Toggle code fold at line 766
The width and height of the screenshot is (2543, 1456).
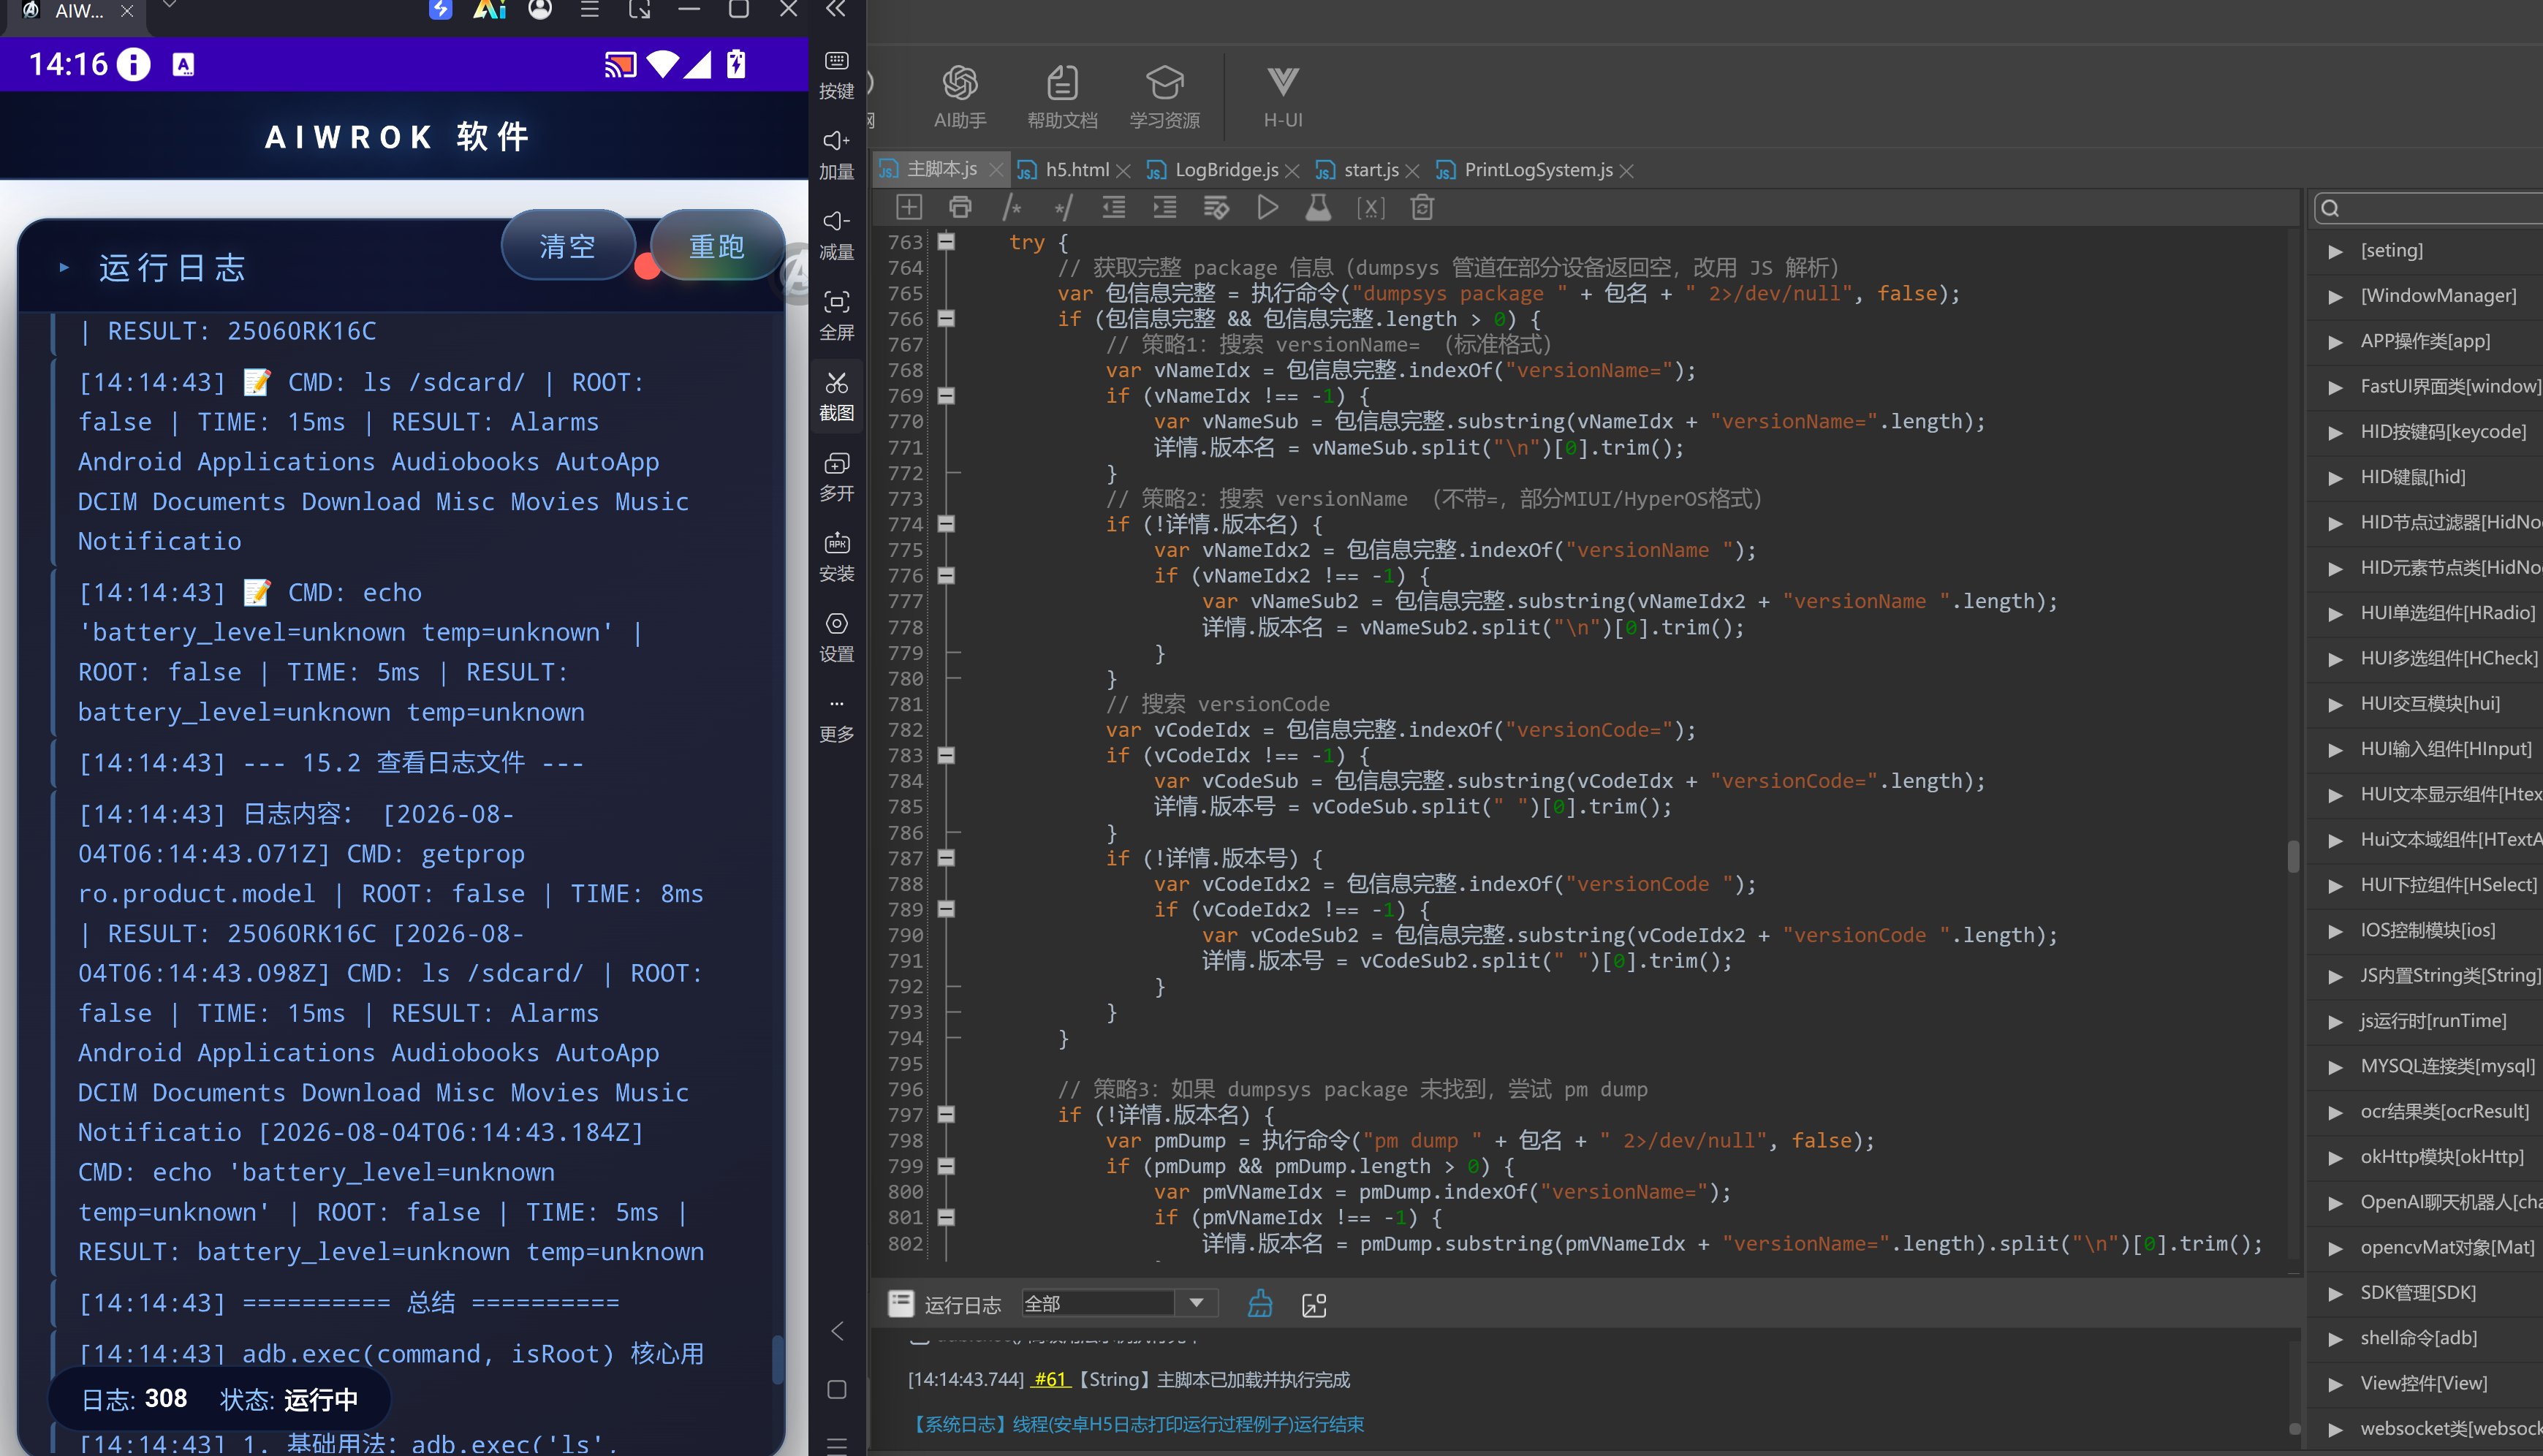coord(946,318)
